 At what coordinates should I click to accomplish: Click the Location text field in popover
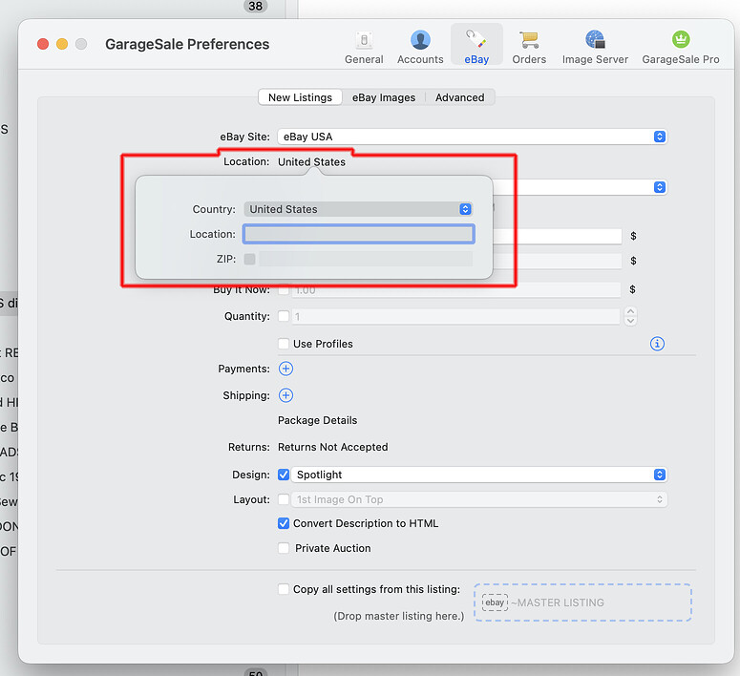(x=359, y=234)
